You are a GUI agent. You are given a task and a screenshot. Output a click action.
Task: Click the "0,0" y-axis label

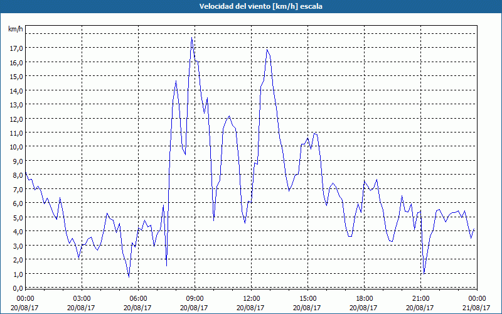[18, 288]
